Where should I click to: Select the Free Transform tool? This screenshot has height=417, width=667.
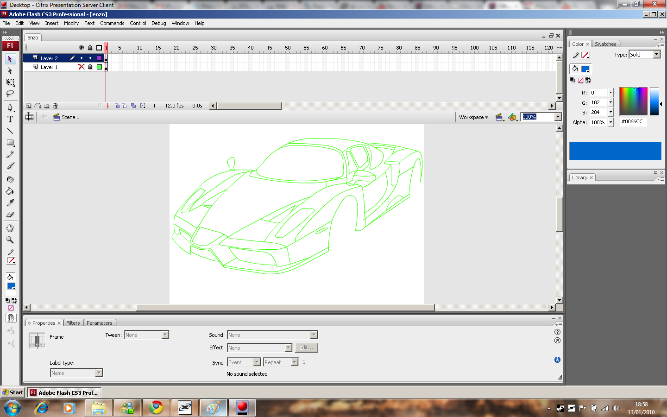(x=10, y=82)
